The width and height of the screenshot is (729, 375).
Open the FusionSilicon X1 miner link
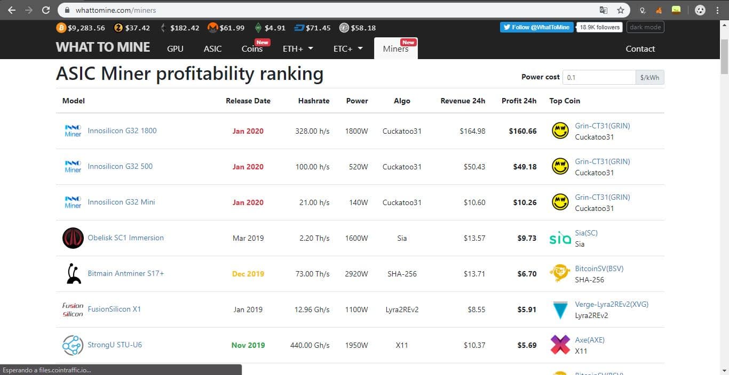114,309
